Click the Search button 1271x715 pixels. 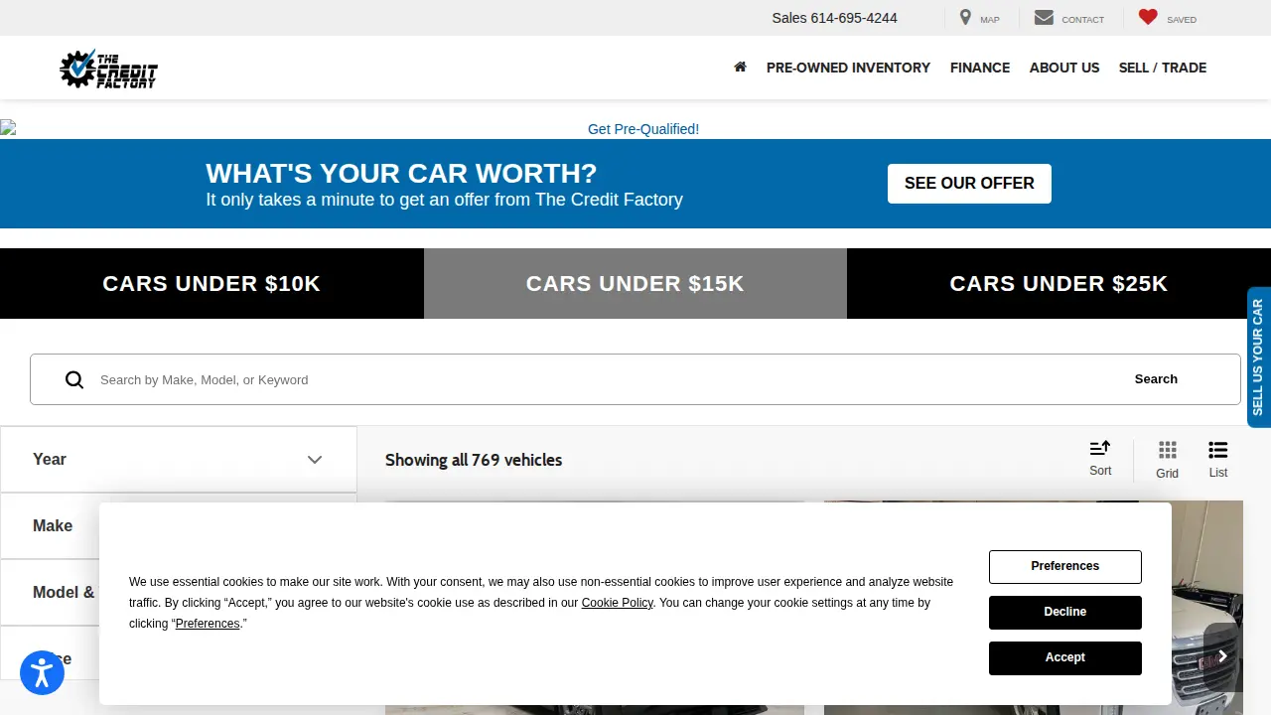click(x=1156, y=379)
